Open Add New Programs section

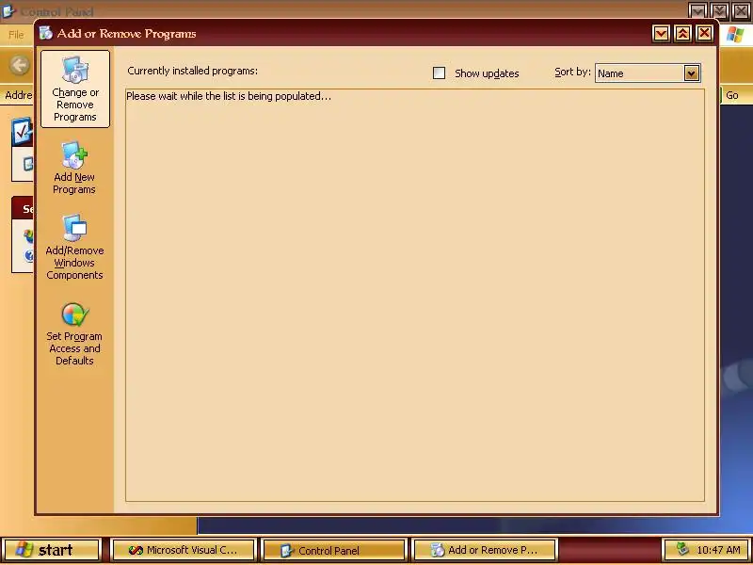click(x=74, y=169)
